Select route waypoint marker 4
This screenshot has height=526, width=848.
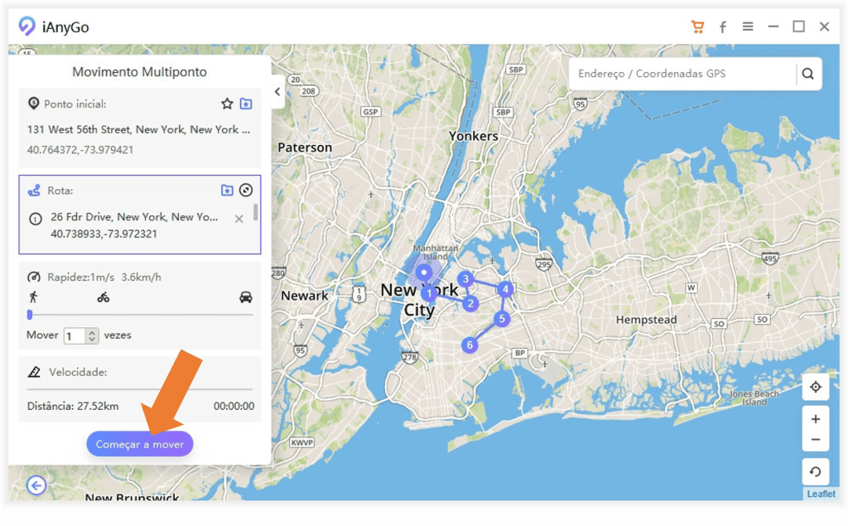pos(505,289)
